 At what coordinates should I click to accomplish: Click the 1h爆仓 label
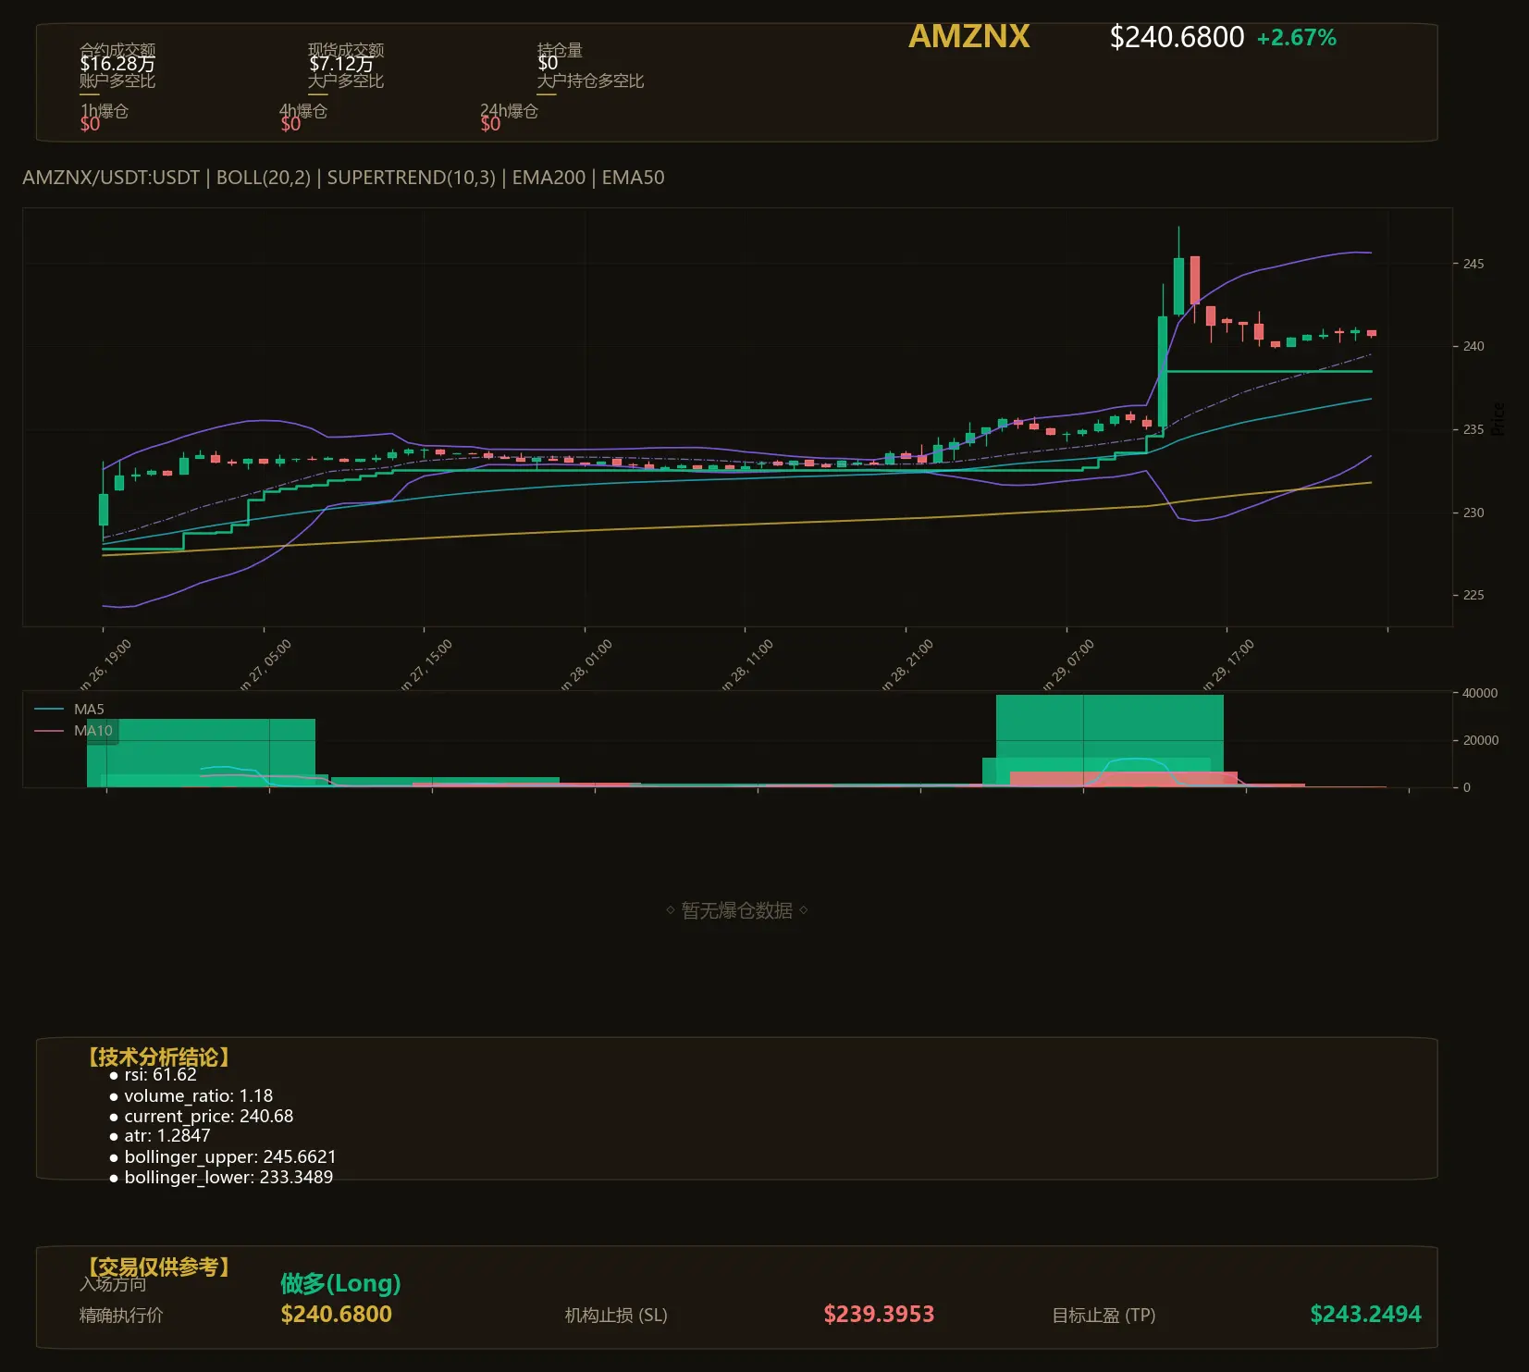click(x=105, y=111)
